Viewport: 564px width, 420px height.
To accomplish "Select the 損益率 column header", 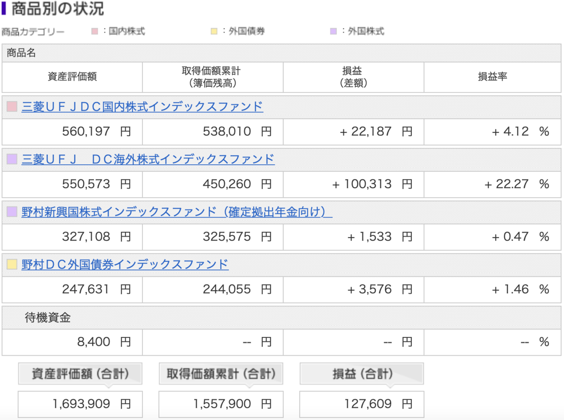I will (x=493, y=77).
